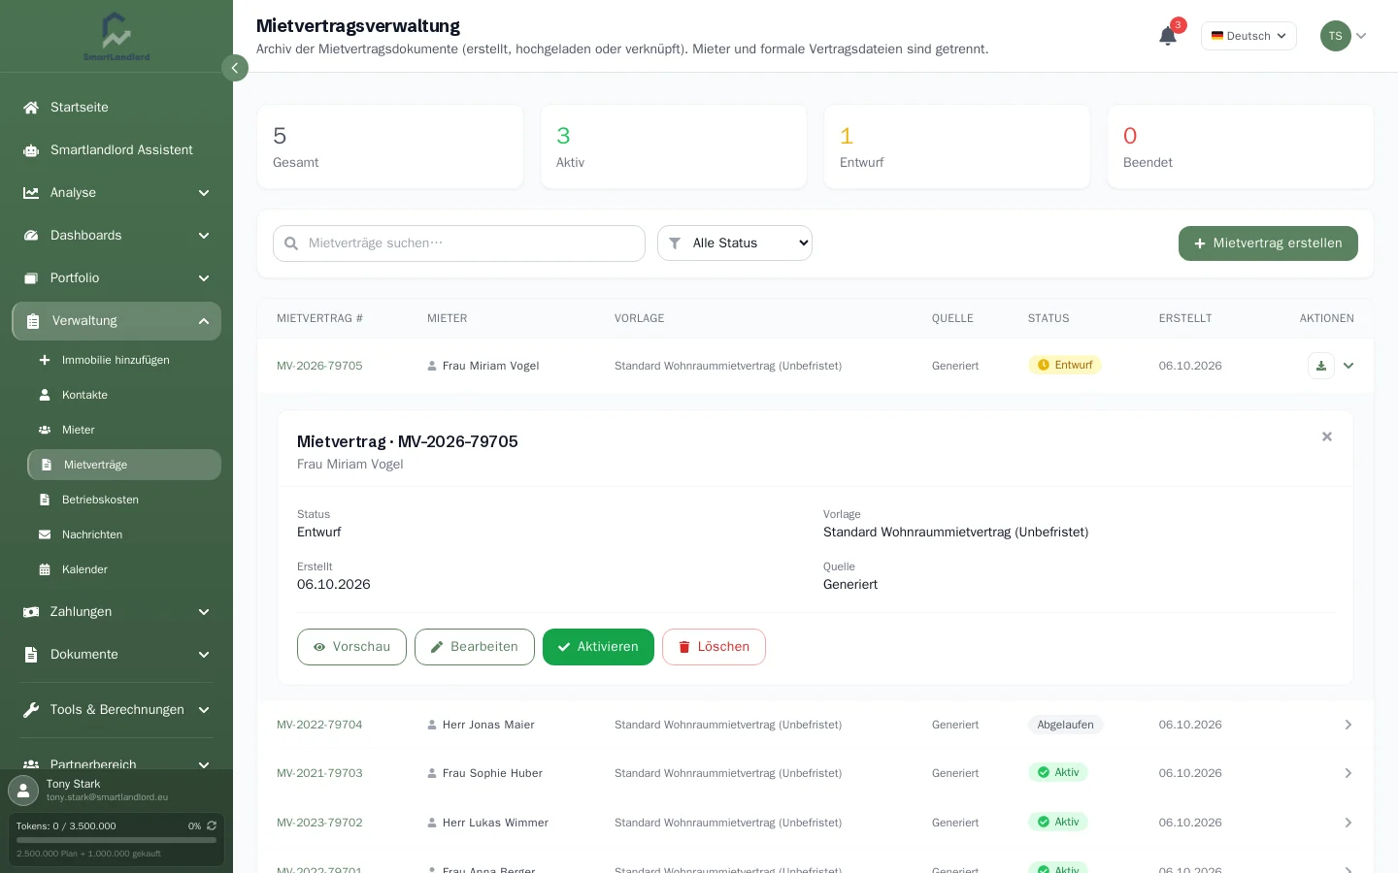Click the SmartLandlord logo
The height and width of the screenshot is (873, 1398).
pos(116,36)
